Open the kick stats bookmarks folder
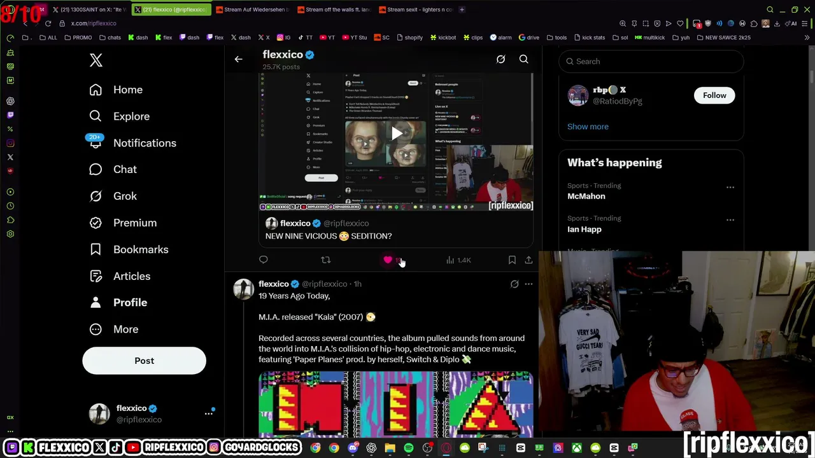Viewport: 815px width, 458px height. [x=589, y=38]
